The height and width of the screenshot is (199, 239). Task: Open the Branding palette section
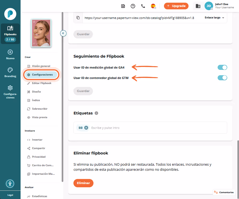coord(10,73)
